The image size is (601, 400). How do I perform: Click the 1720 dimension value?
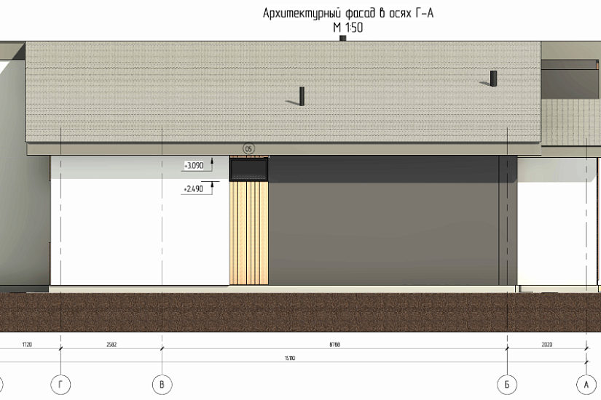pos(28,343)
